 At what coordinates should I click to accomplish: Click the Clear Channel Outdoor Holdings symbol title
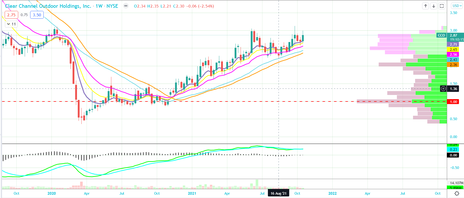point(48,6)
